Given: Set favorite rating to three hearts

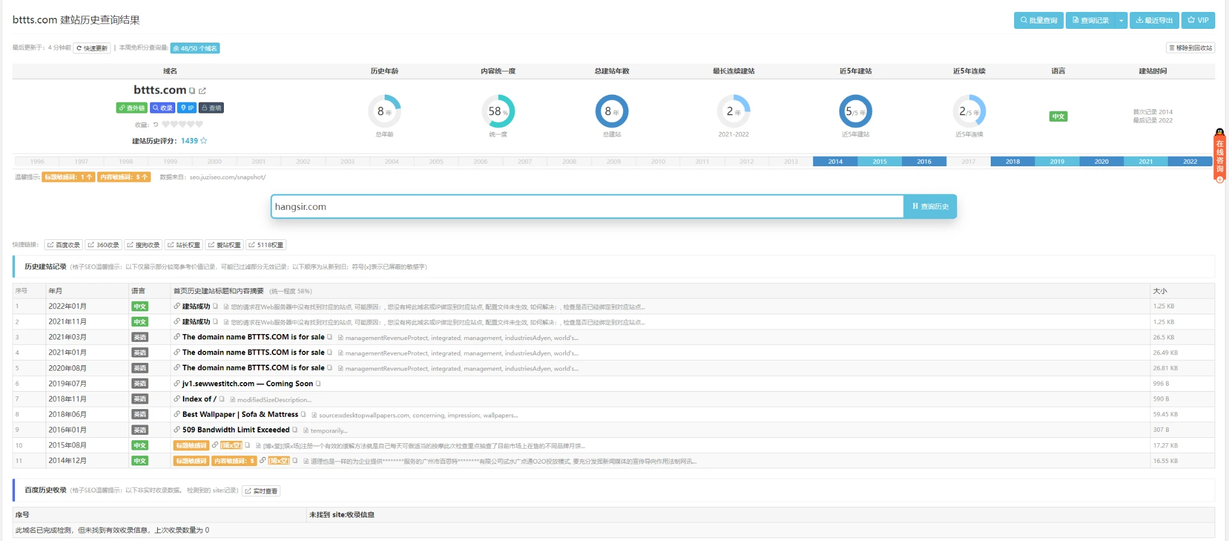Looking at the screenshot, I should coord(182,125).
